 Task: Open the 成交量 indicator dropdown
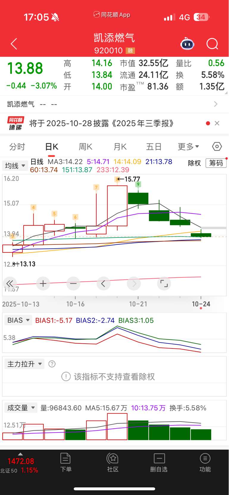pos(21,408)
